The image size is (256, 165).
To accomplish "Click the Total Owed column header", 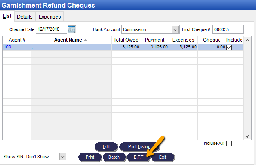I will pos(126,40).
